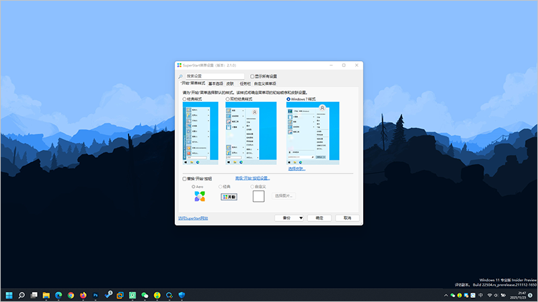Click the 确定 button
This screenshot has height=302, width=538.
pos(319,218)
